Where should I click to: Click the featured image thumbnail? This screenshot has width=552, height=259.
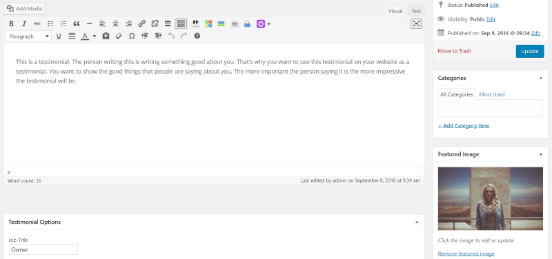pyautogui.click(x=491, y=198)
